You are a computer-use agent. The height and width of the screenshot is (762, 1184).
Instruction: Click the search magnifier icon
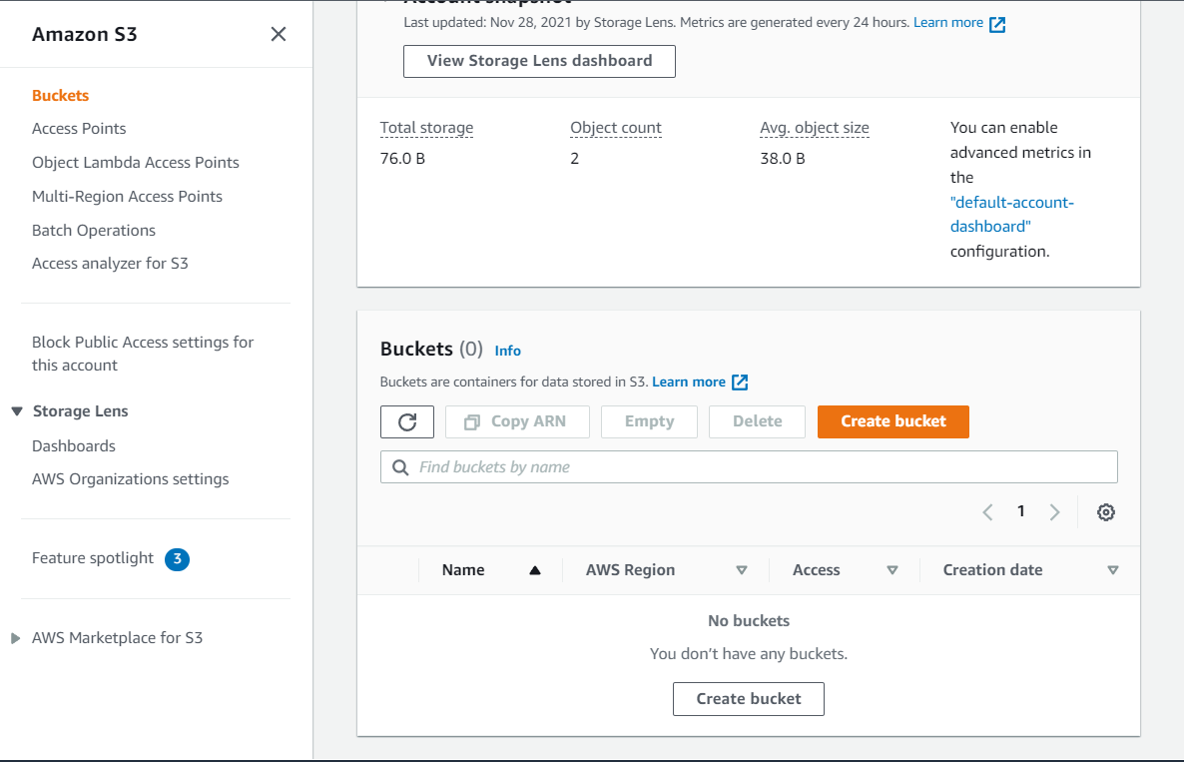point(400,467)
